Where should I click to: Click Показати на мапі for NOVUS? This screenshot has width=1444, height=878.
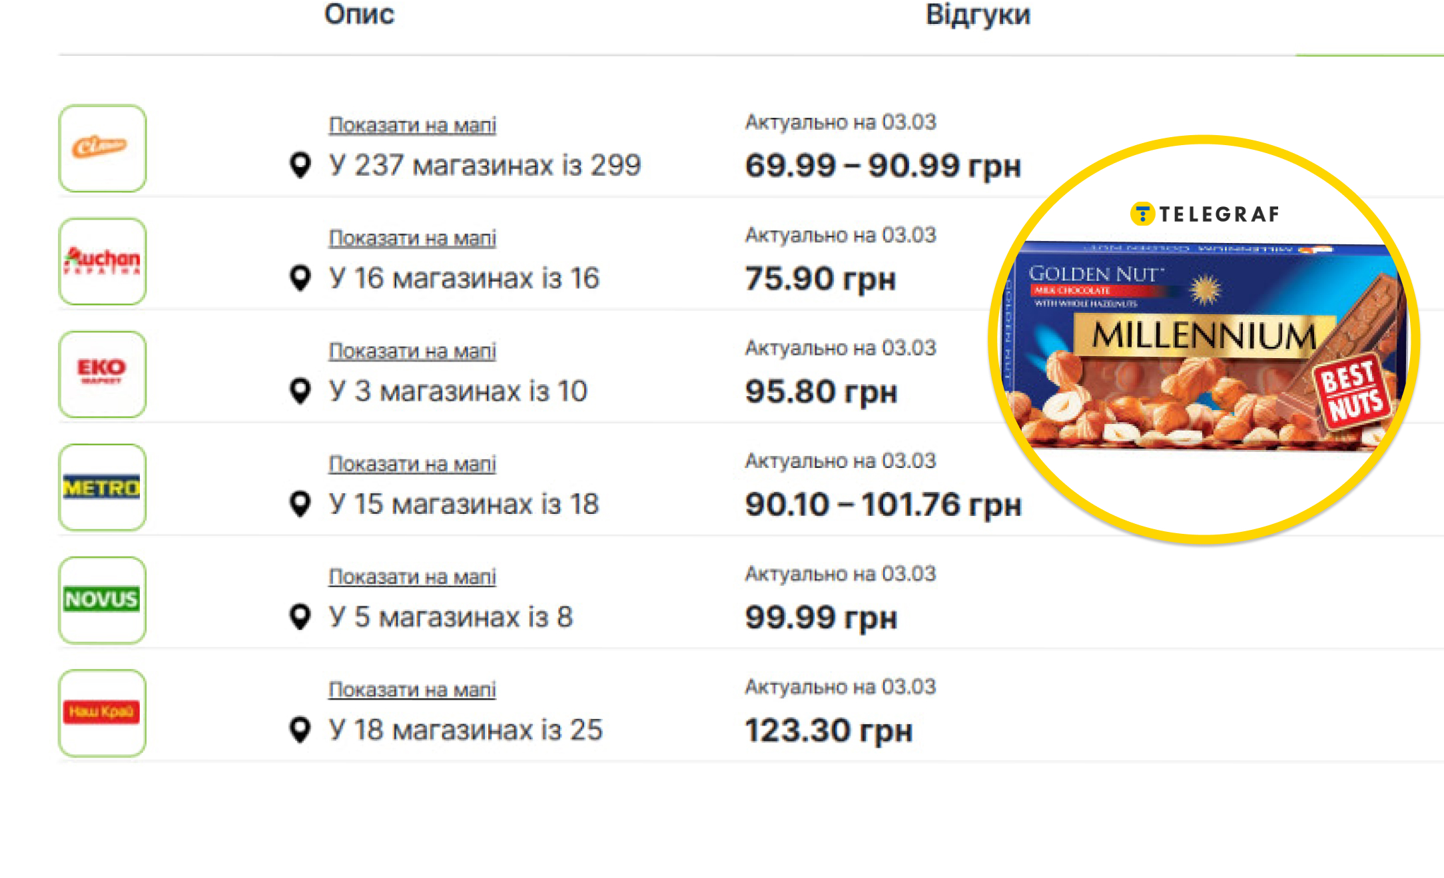coord(412,576)
